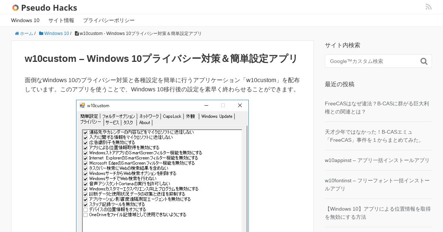Open post FreeCASはなぜ違法？
Viewport: 443px width, 232px height.
(x=377, y=108)
